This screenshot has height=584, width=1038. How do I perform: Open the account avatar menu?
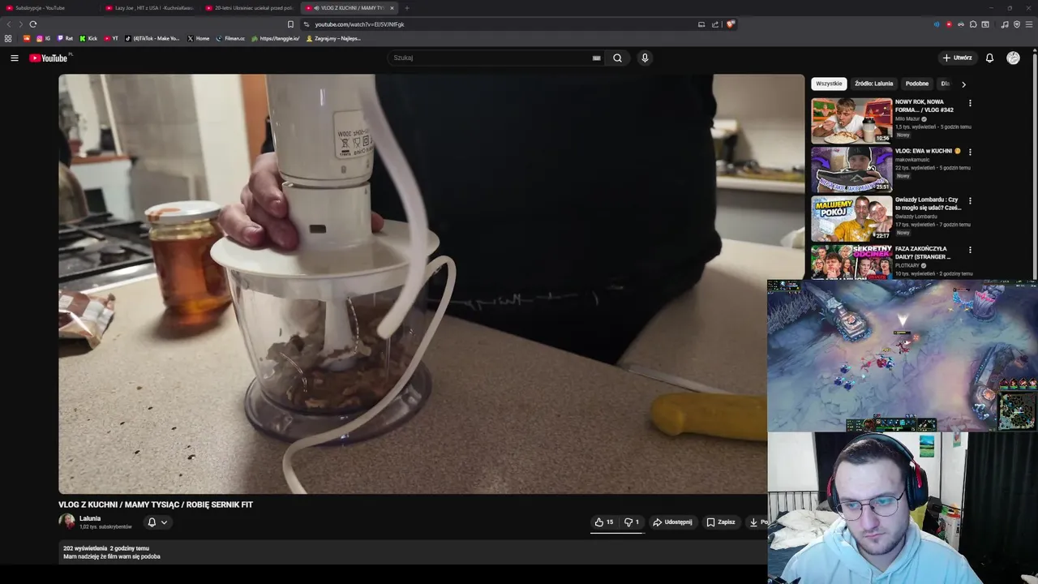[x=1013, y=58]
